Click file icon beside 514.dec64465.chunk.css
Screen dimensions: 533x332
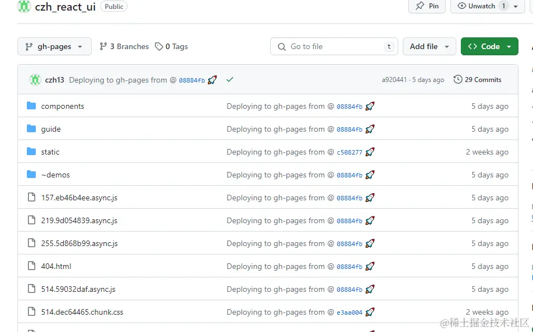(31, 311)
